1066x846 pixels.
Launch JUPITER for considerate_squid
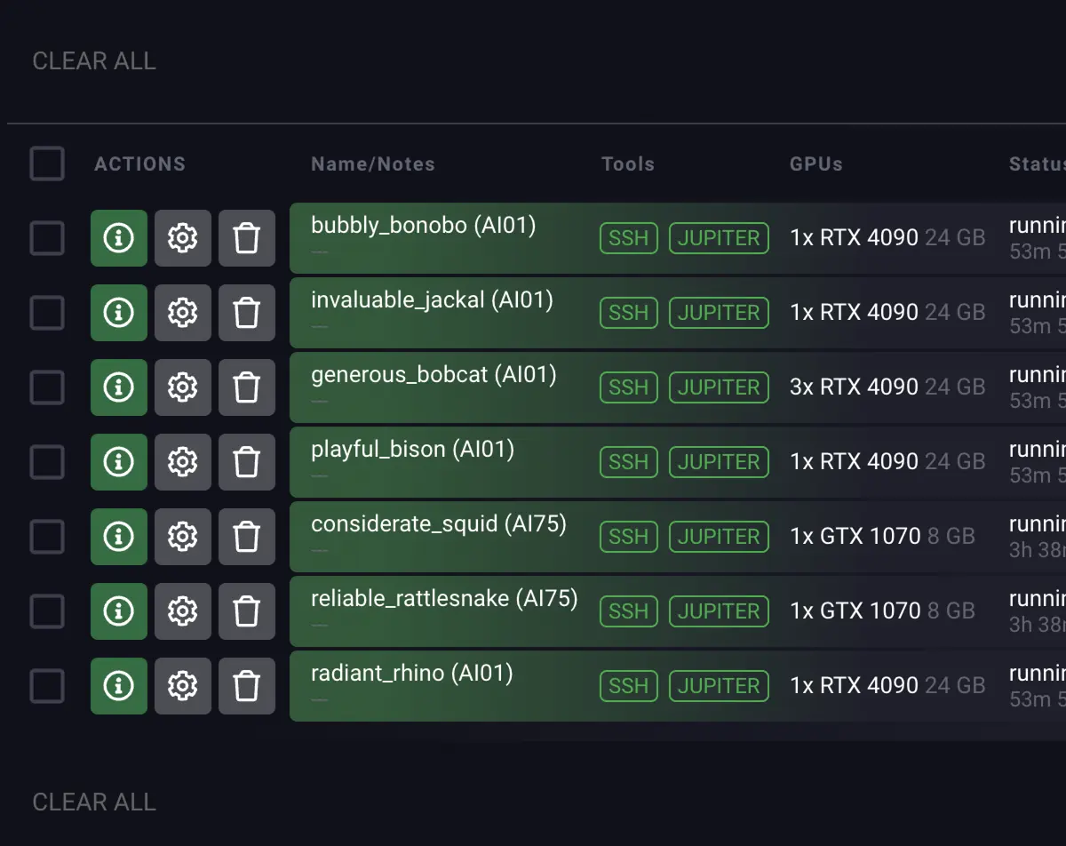(719, 537)
